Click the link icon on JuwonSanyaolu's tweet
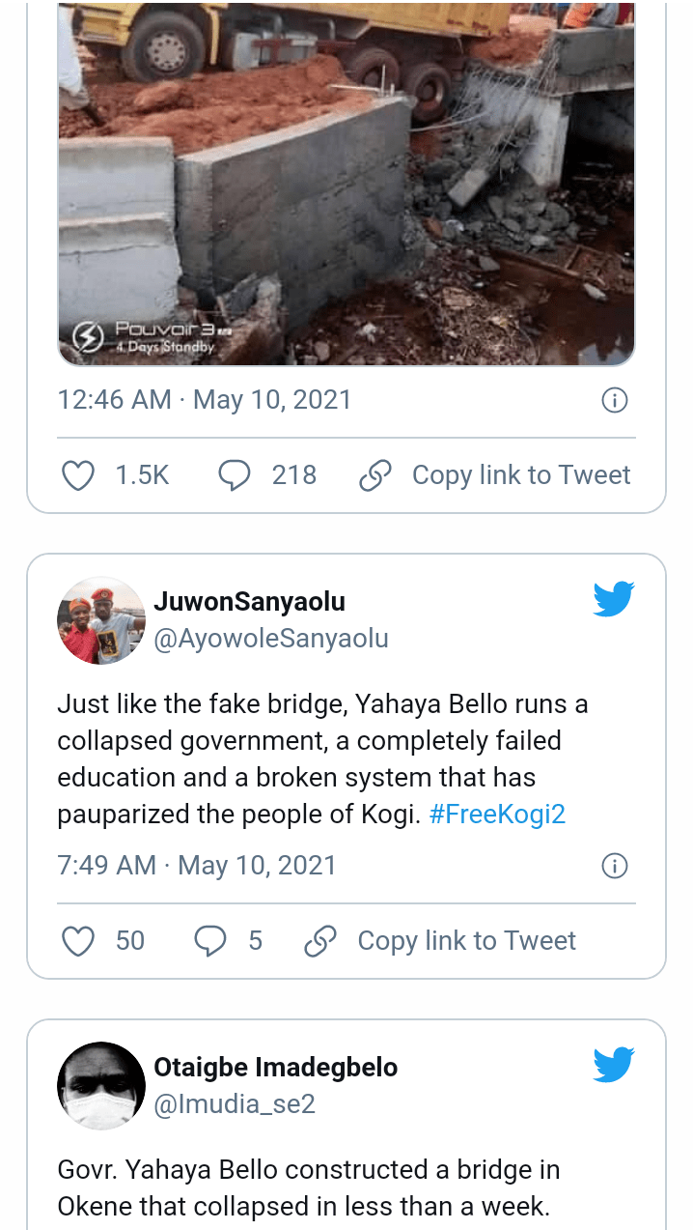The image size is (693, 1230). point(320,941)
